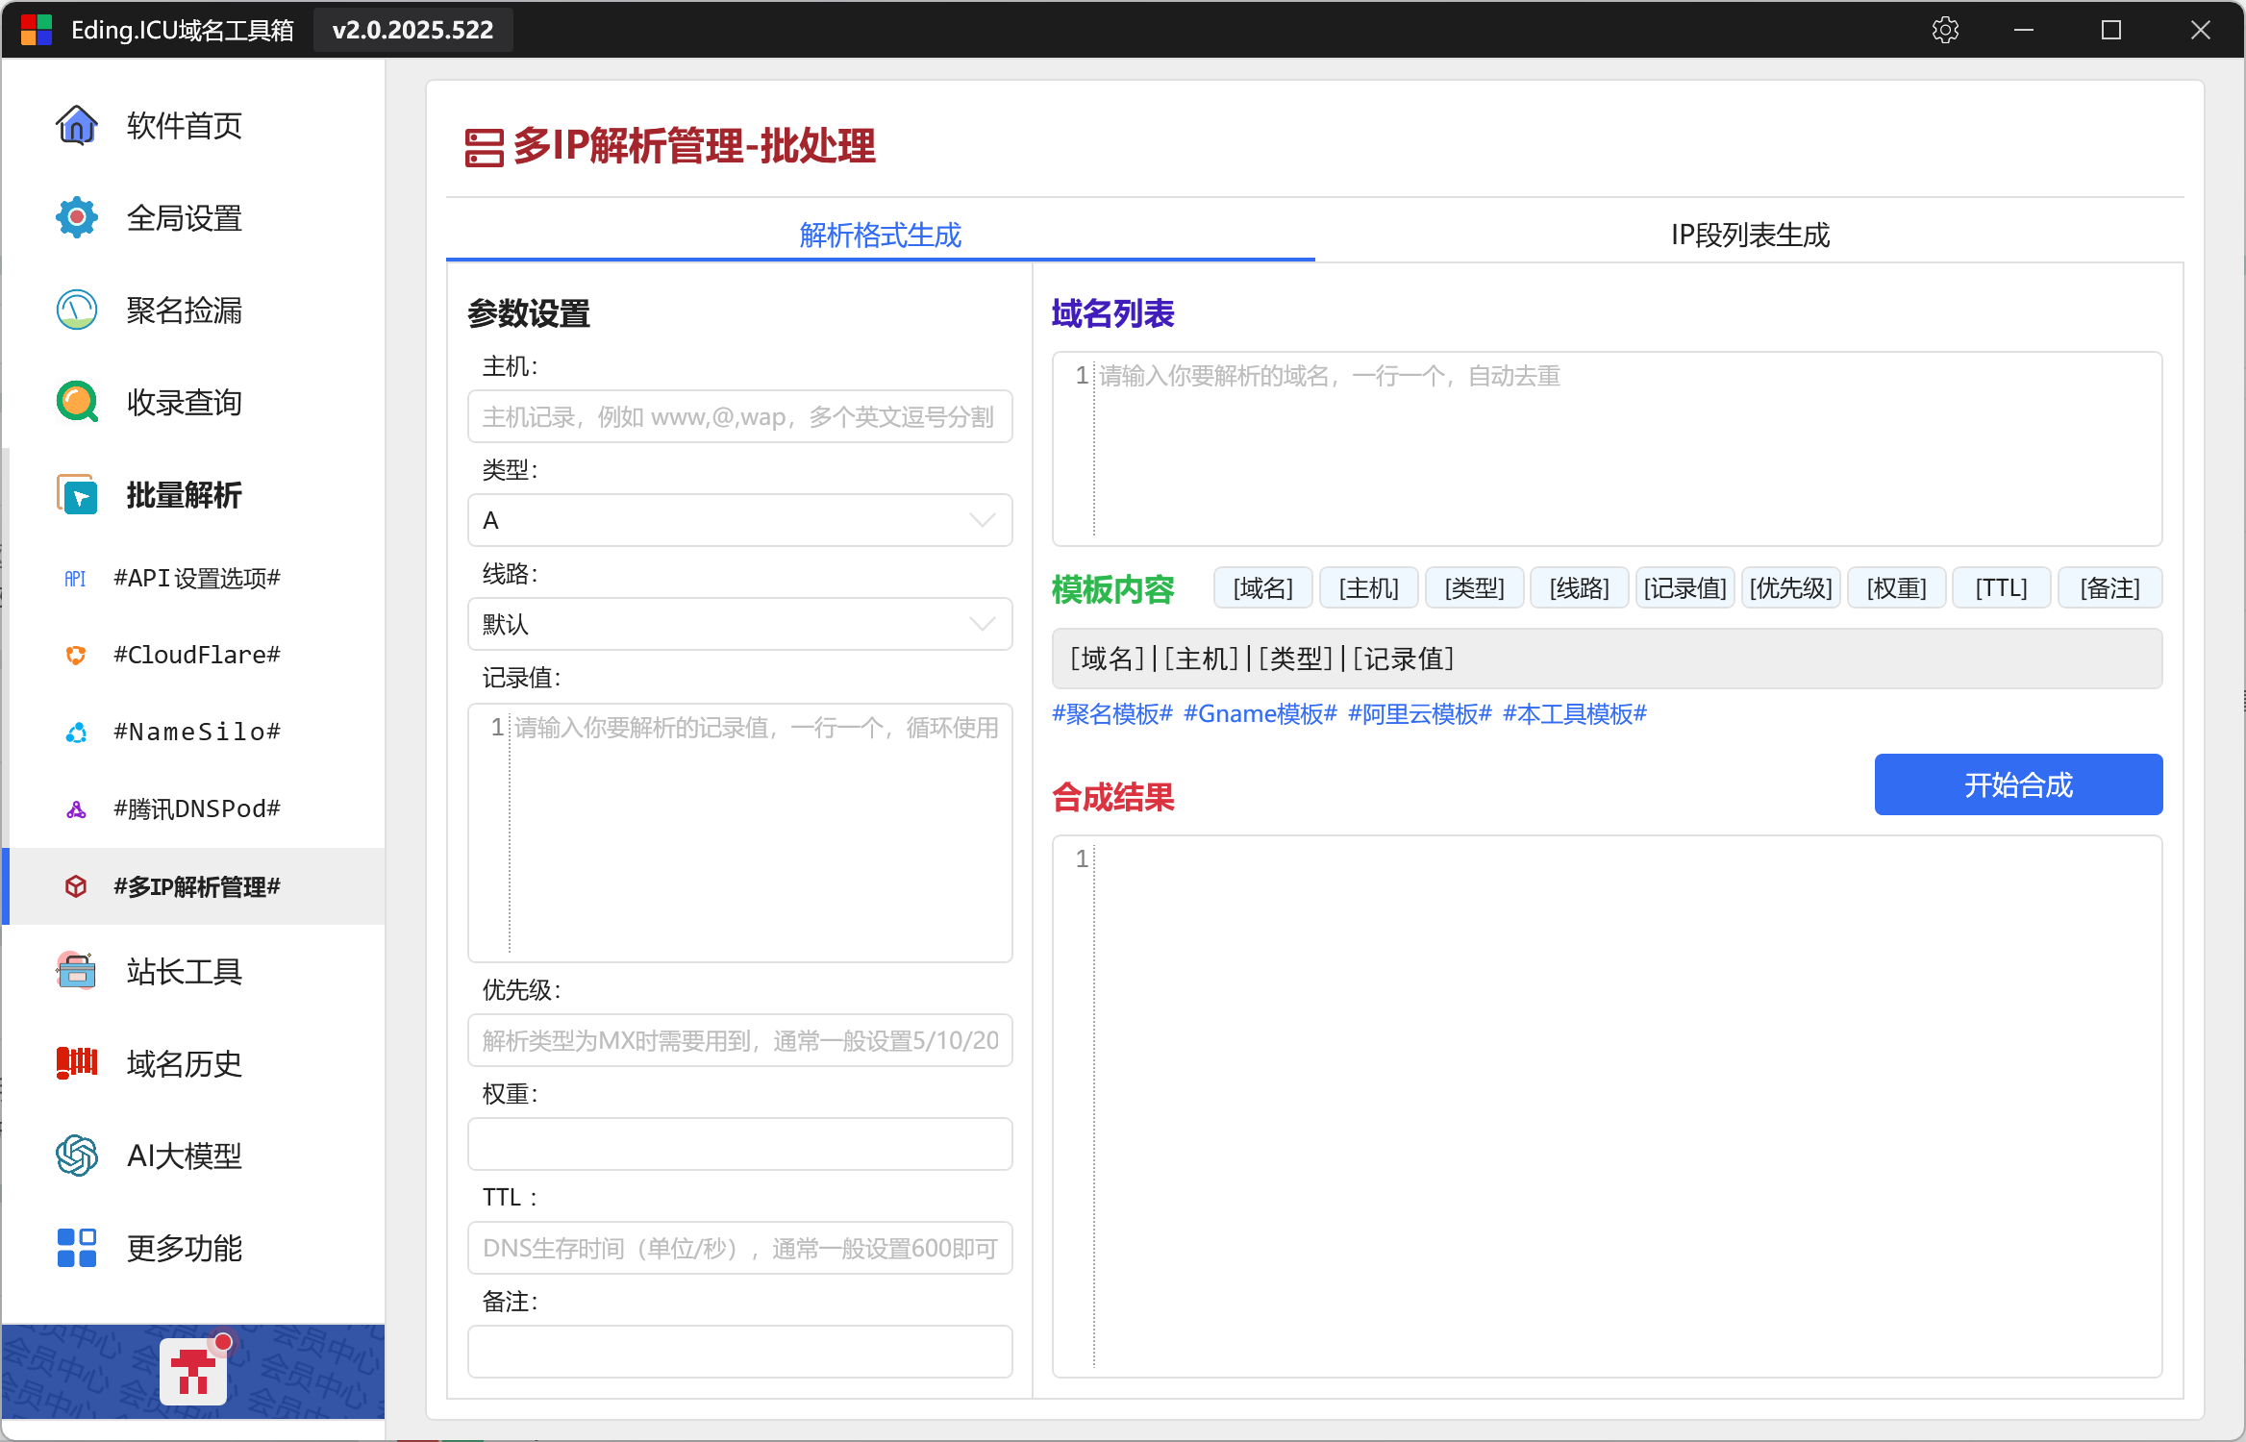Image resolution: width=2246 pixels, height=1442 pixels.
Task: Switch to the IP段列表生成 tab
Action: tap(1750, 235)
